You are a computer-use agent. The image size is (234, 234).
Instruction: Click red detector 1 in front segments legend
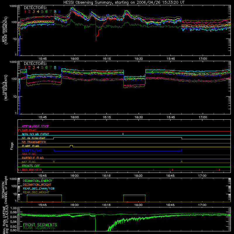[x=25, y=11]
